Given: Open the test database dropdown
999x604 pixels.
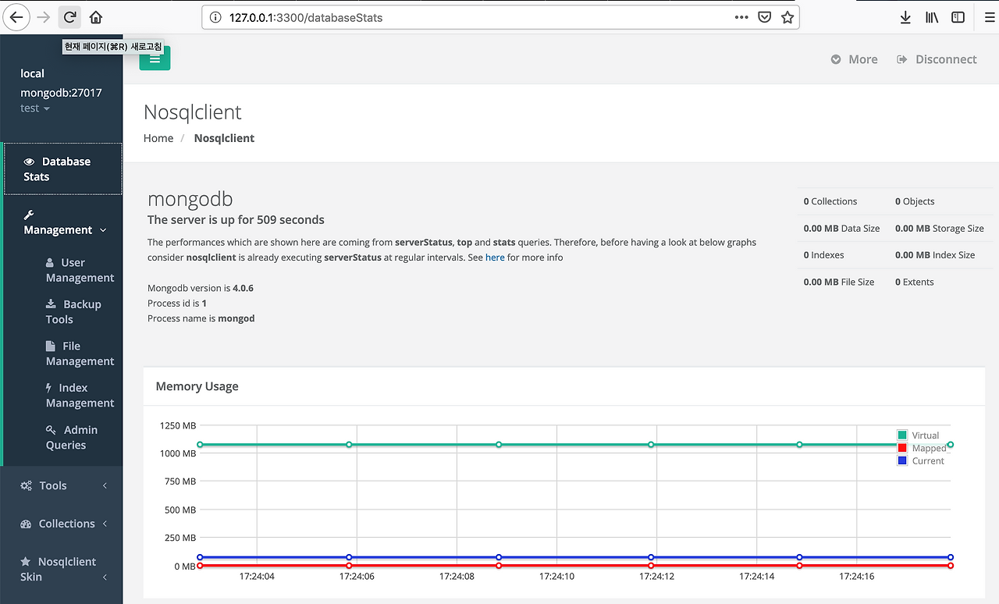Looking at the screenshot, I should coord(35,108).
